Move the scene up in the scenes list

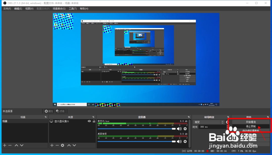[x=16, y=145]
